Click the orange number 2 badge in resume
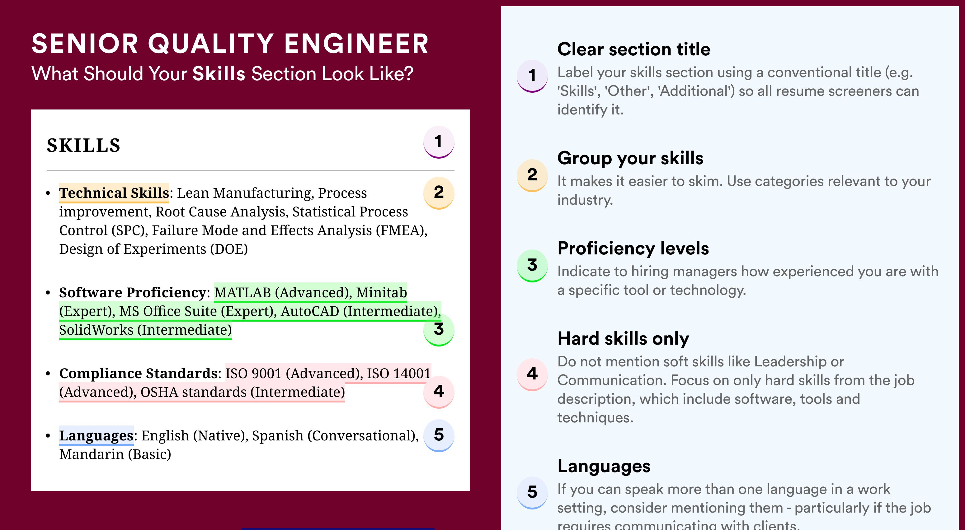This screenshot has width=965, height=530. (x=439, y=193)
